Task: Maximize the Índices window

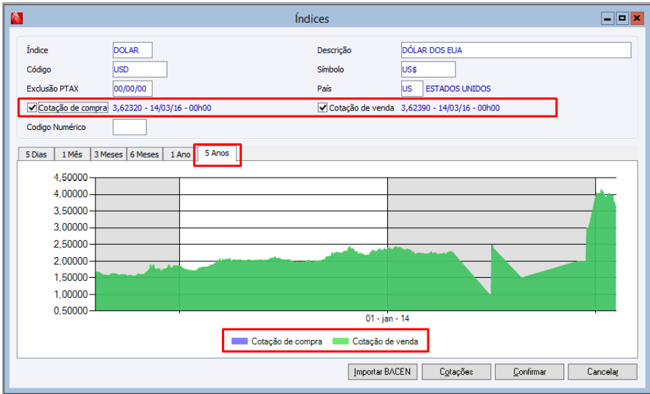Action: [x=622, y=19]
